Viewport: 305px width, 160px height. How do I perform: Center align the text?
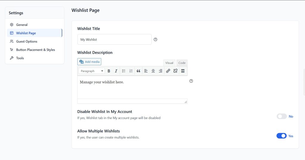tap(153, 71)
